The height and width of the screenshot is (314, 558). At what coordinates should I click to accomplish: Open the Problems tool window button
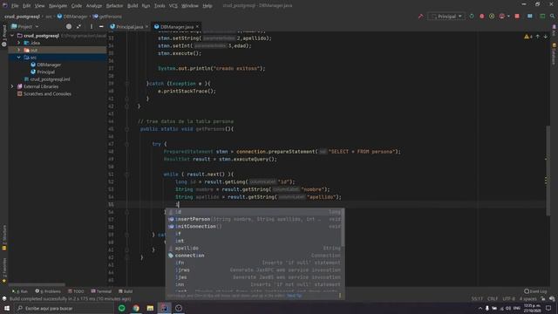pyautogui.click(x=48, y=291)
